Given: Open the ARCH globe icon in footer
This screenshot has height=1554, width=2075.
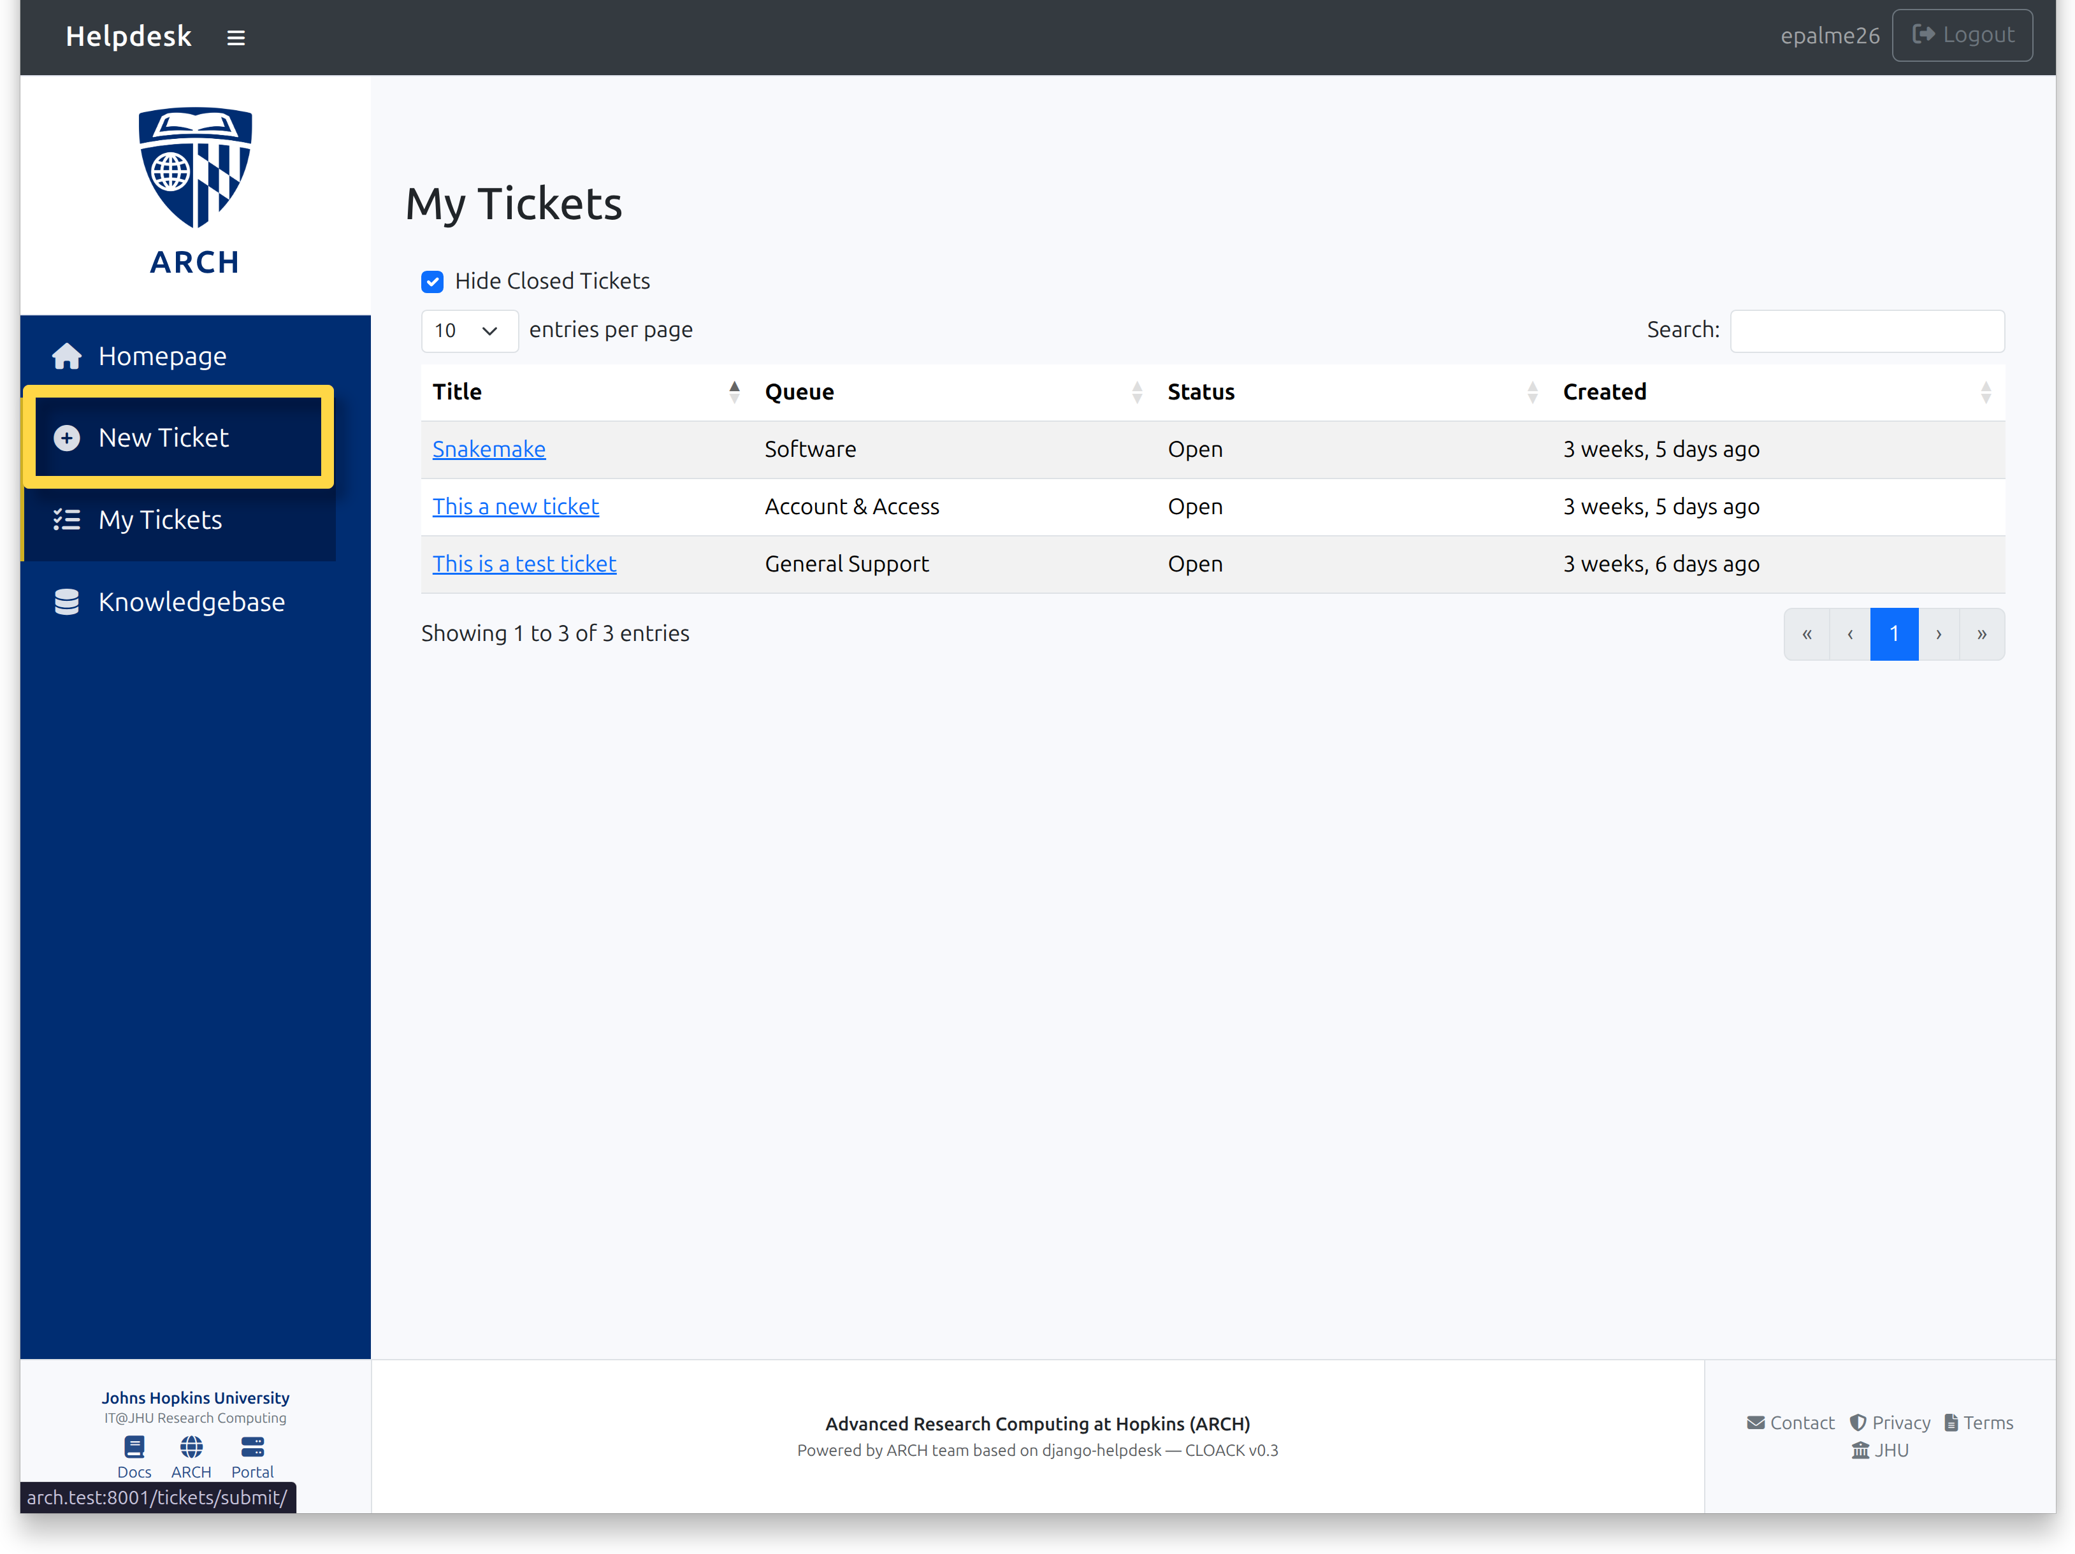Looking at the screenshot, I should (x=191, y=1447).
